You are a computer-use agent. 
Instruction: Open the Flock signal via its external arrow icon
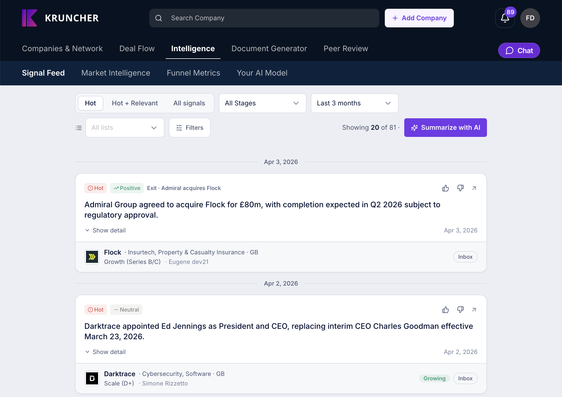pyautogui.click(x=474, y=188)
